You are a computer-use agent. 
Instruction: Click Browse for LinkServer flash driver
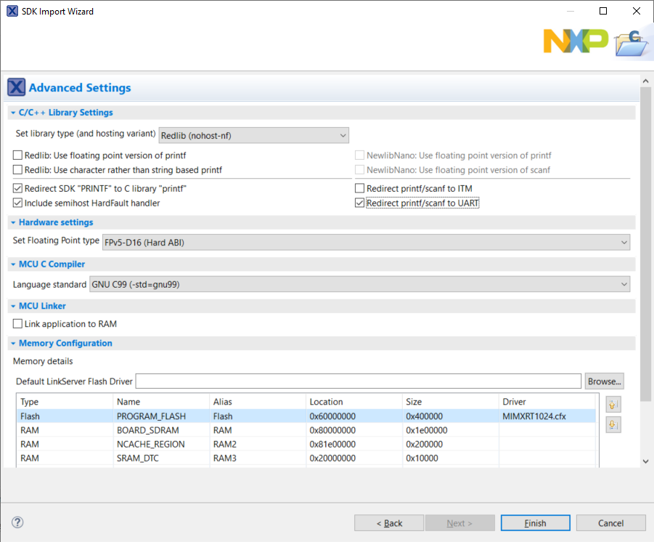[x=604, y=381]
